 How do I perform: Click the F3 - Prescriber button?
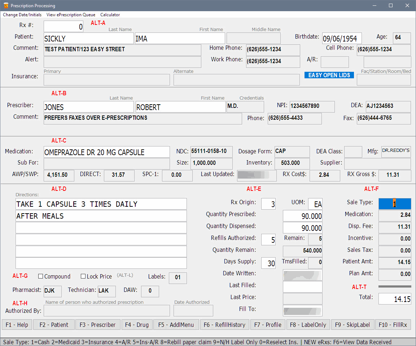click(x=98, y=325)
